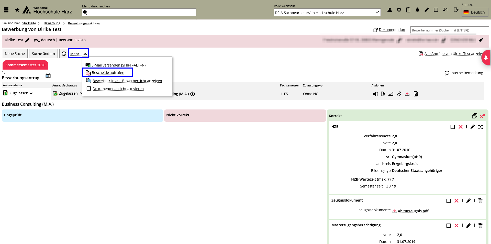Choose E-Mail versenden from menu
This screenshot has width=491, height=244.
(118, 65)
